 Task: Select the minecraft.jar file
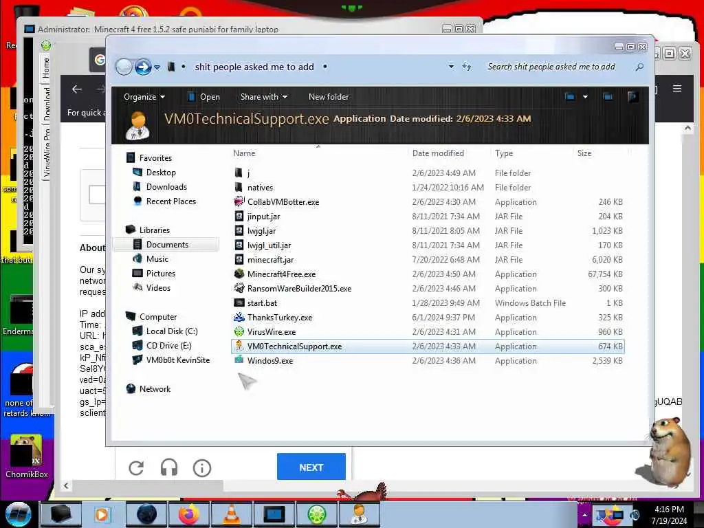pyautogui.click(x=428, y=259)
